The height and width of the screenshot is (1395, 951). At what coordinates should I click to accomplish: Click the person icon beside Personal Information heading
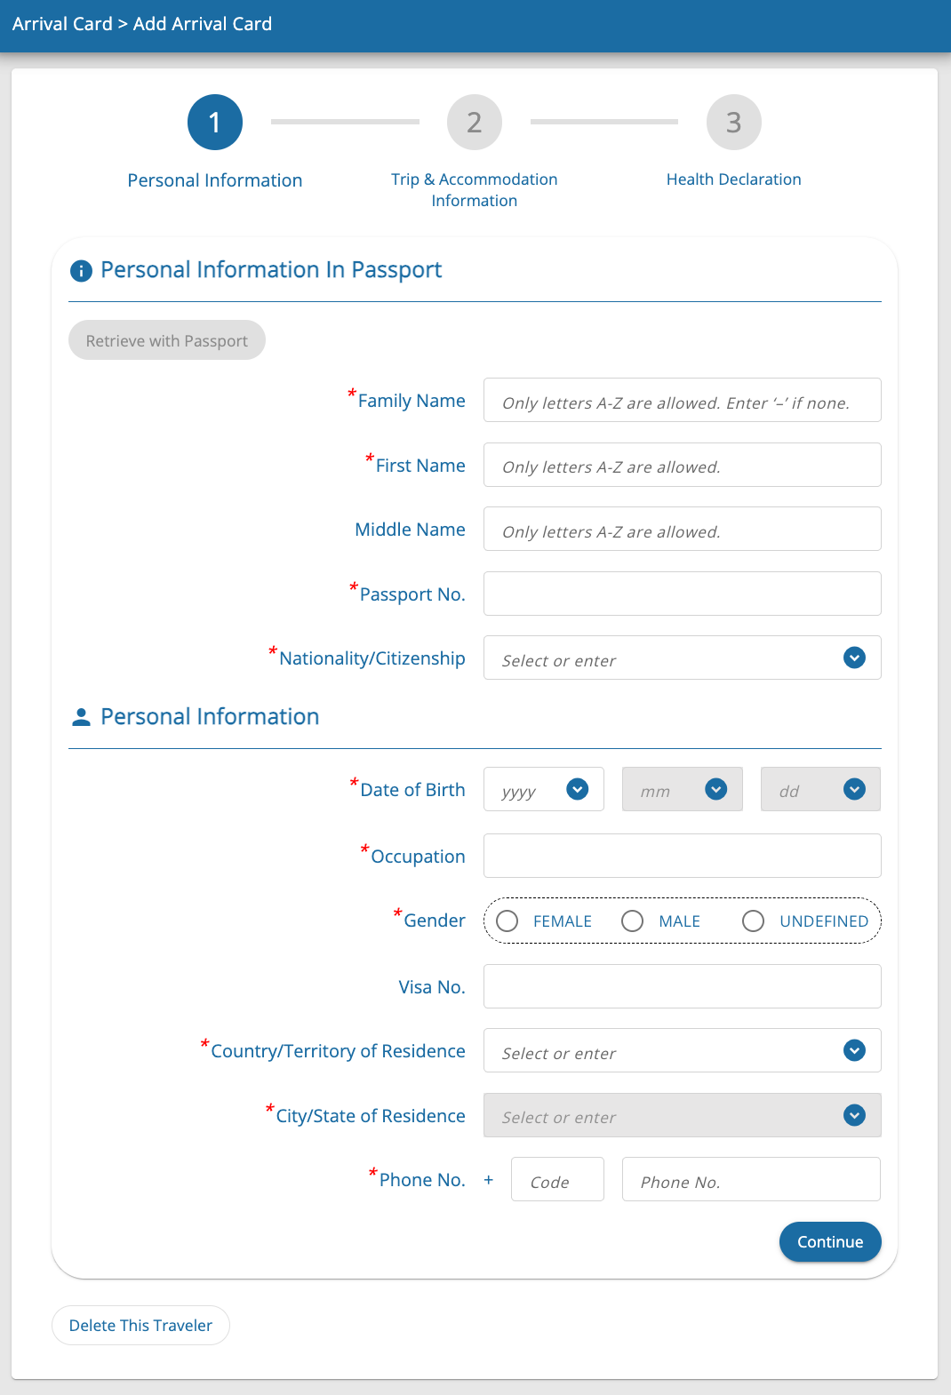81,717
